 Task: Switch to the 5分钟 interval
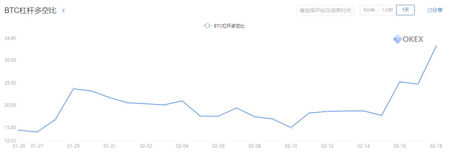(x=369, y=10)
